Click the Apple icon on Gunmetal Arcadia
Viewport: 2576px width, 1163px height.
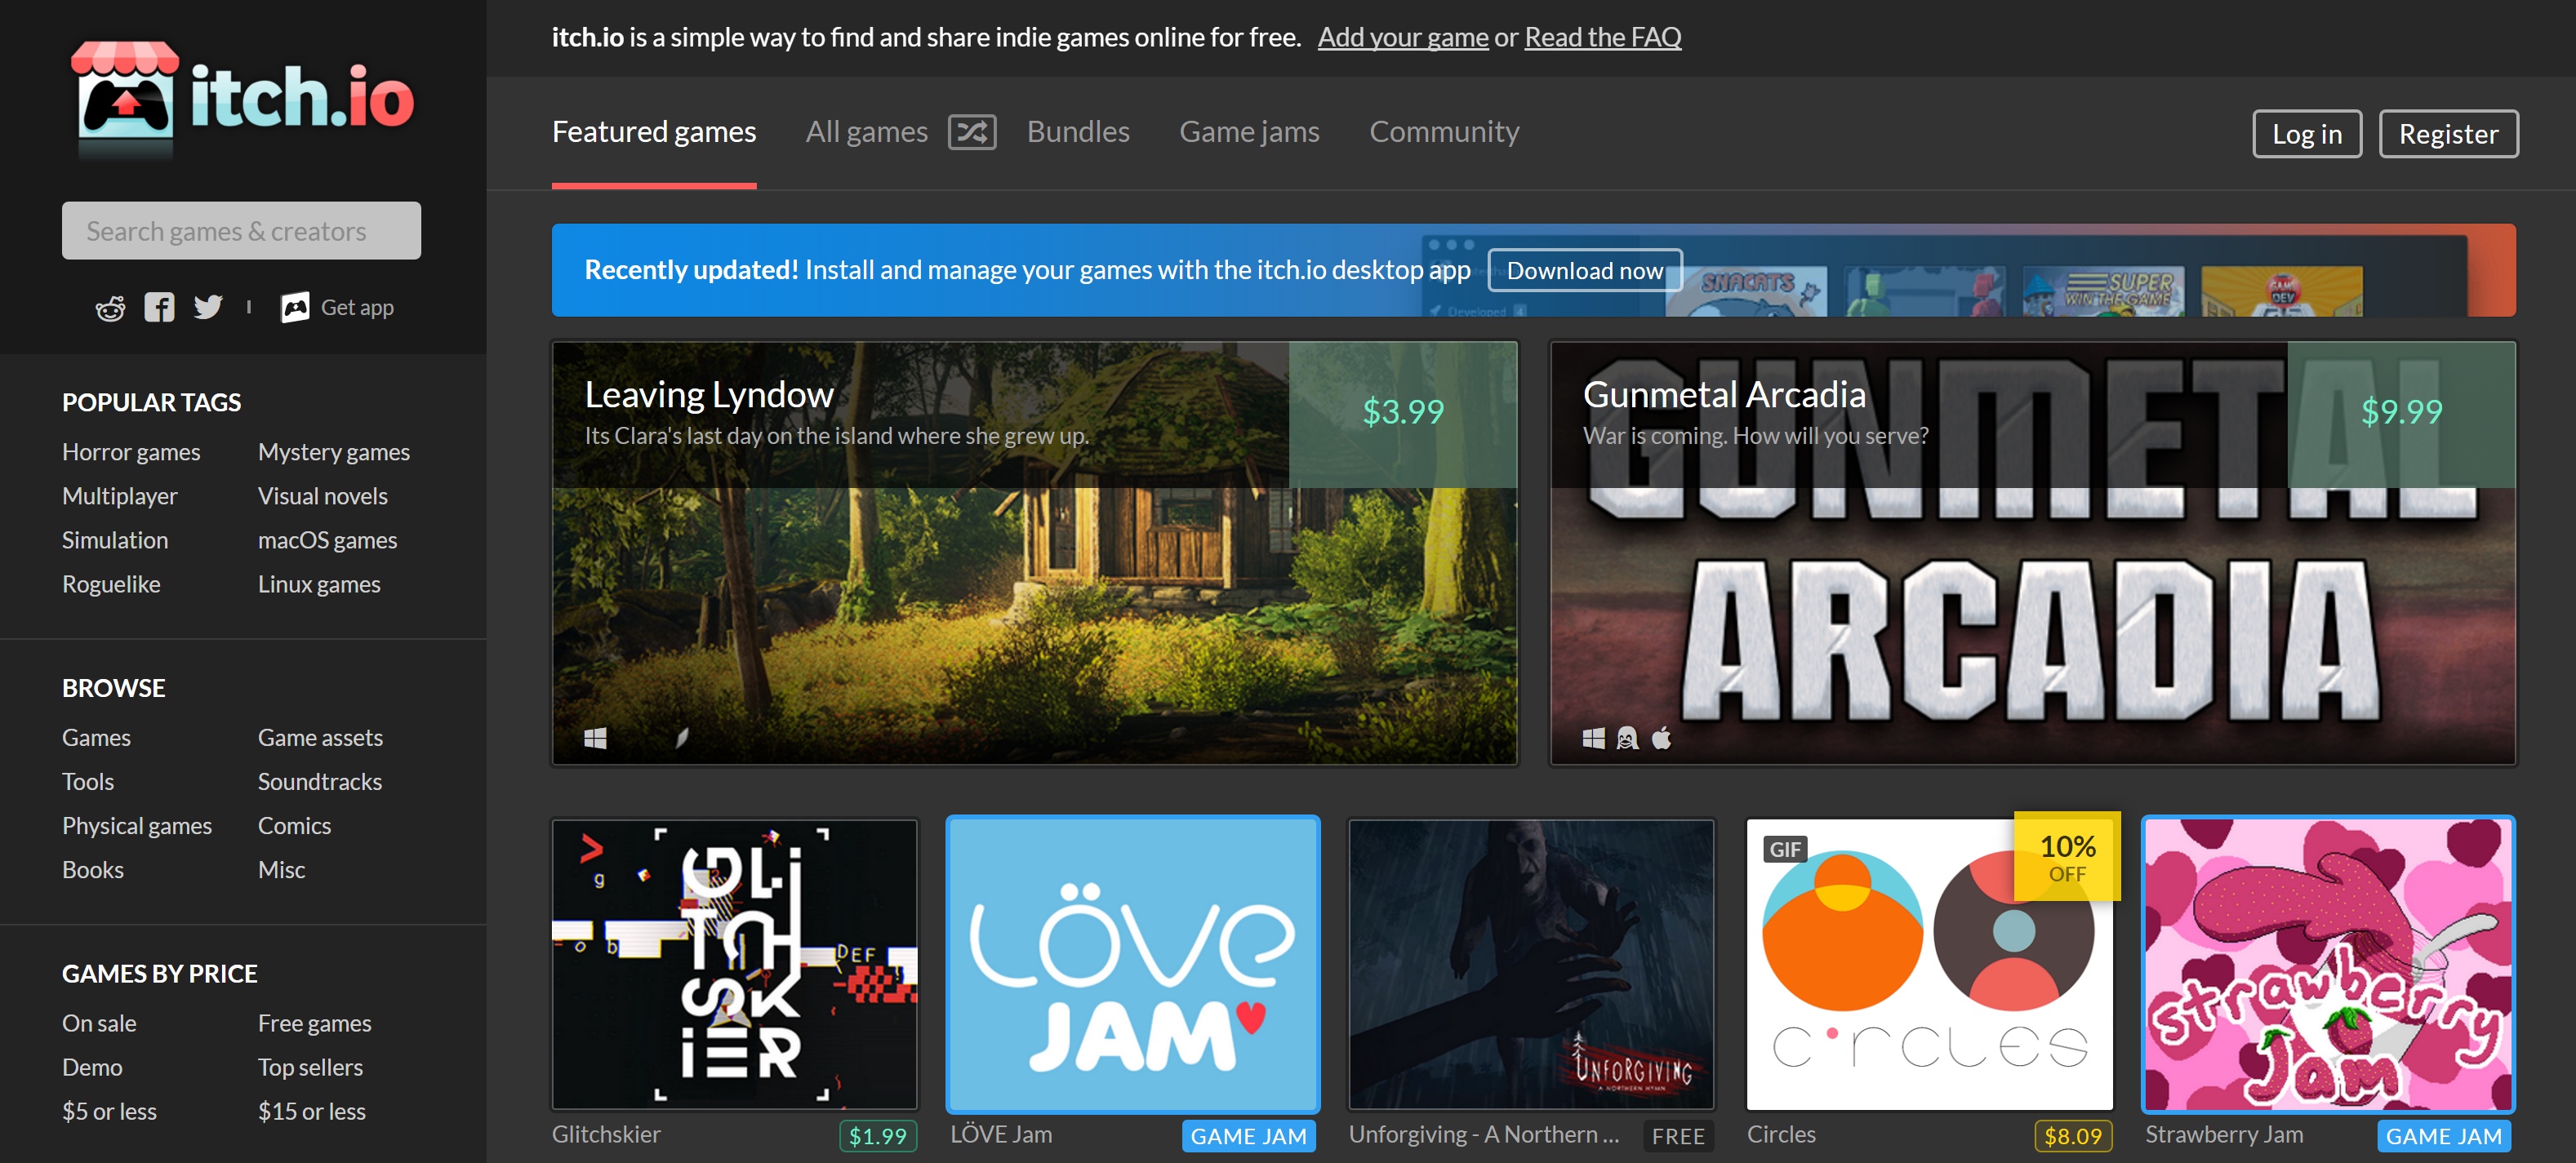[x=1662, y=738]
